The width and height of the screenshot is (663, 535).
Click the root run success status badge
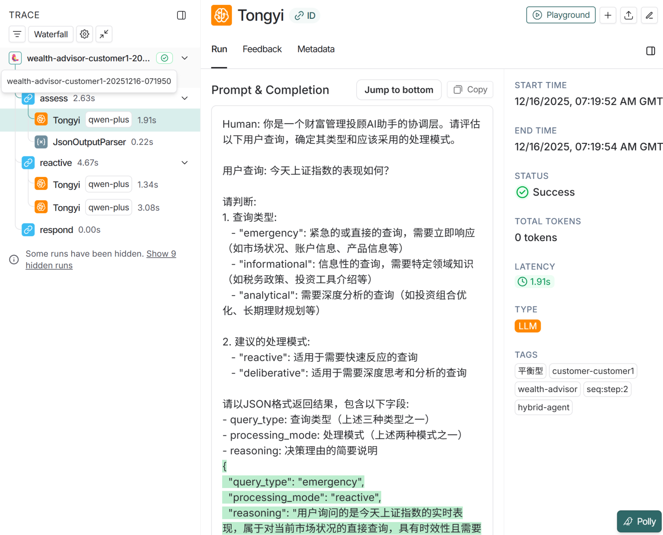coord(164,58)
